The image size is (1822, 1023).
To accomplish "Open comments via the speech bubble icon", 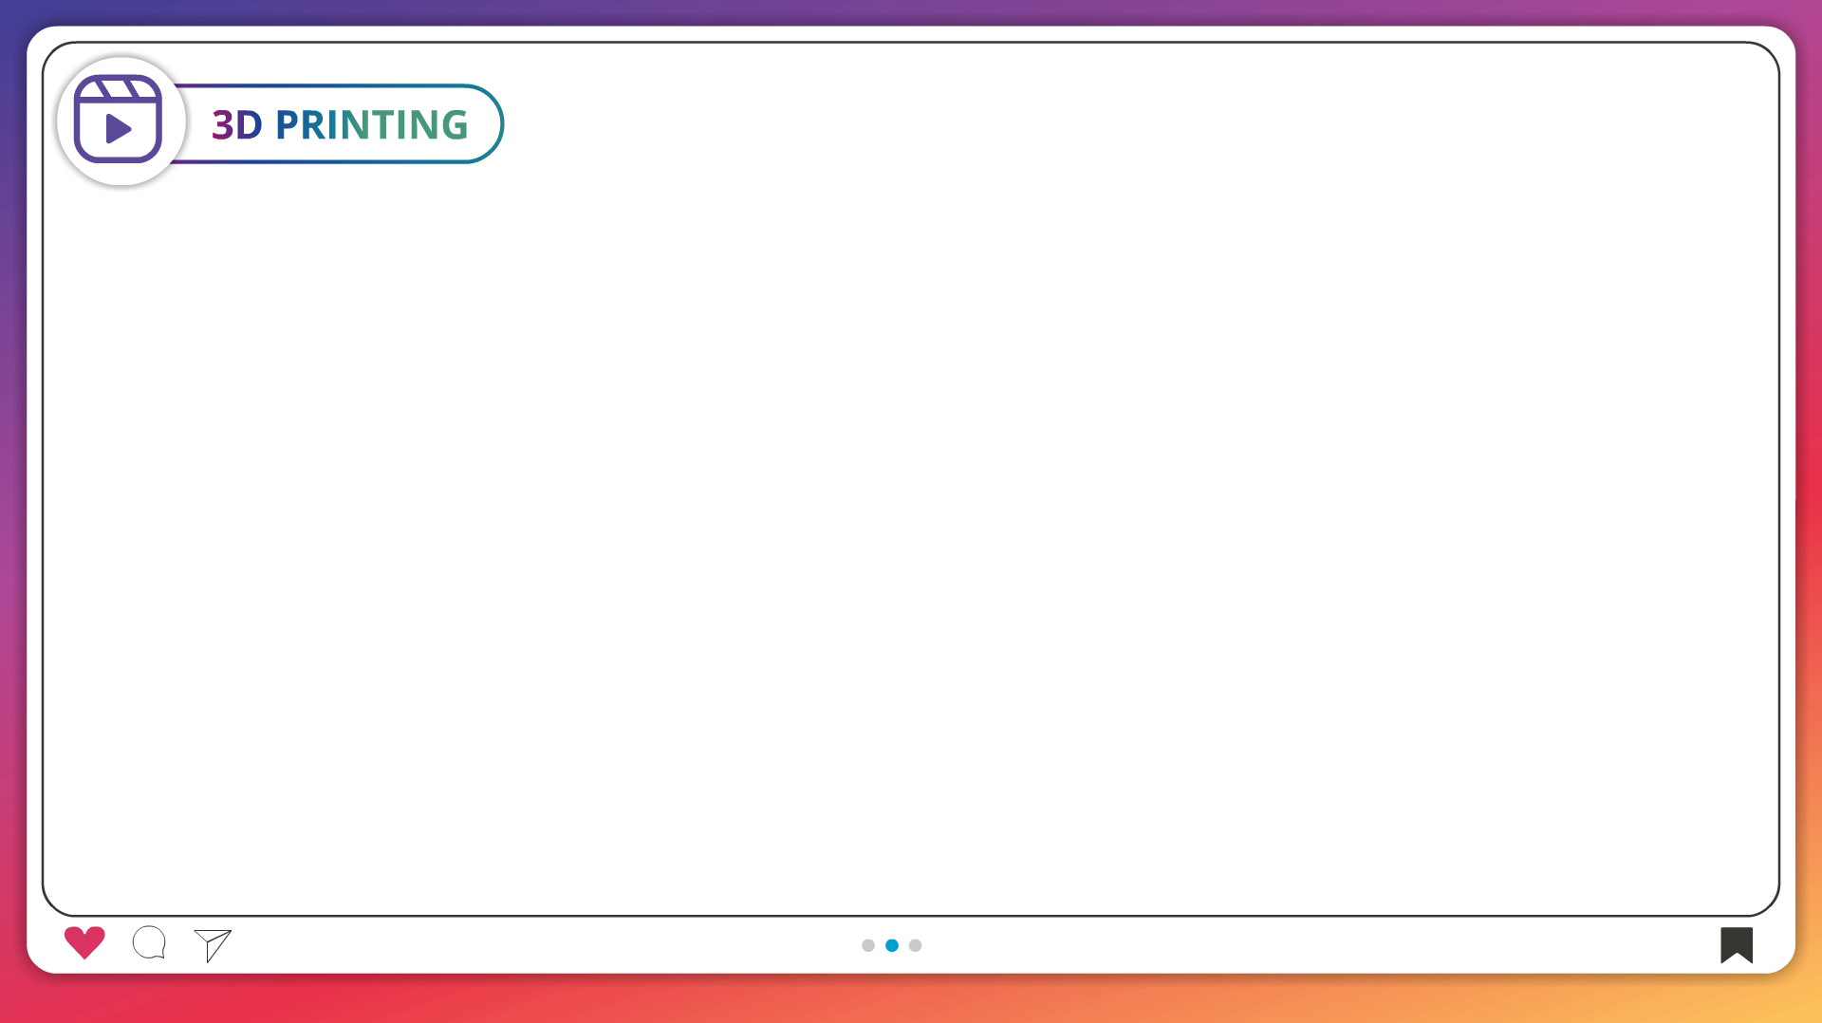I will [149, 942].
